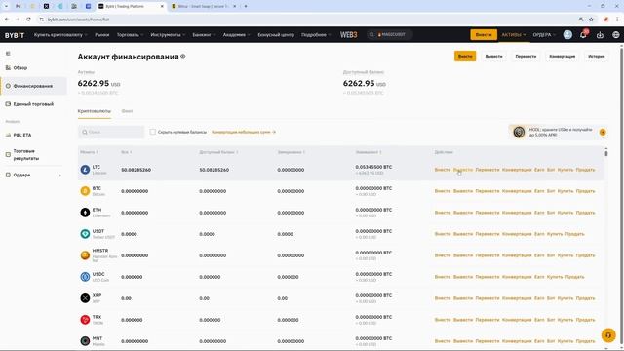Screen dimensions: 624x351
Task: Click the app download icon in the header
Action: [600, 35]
